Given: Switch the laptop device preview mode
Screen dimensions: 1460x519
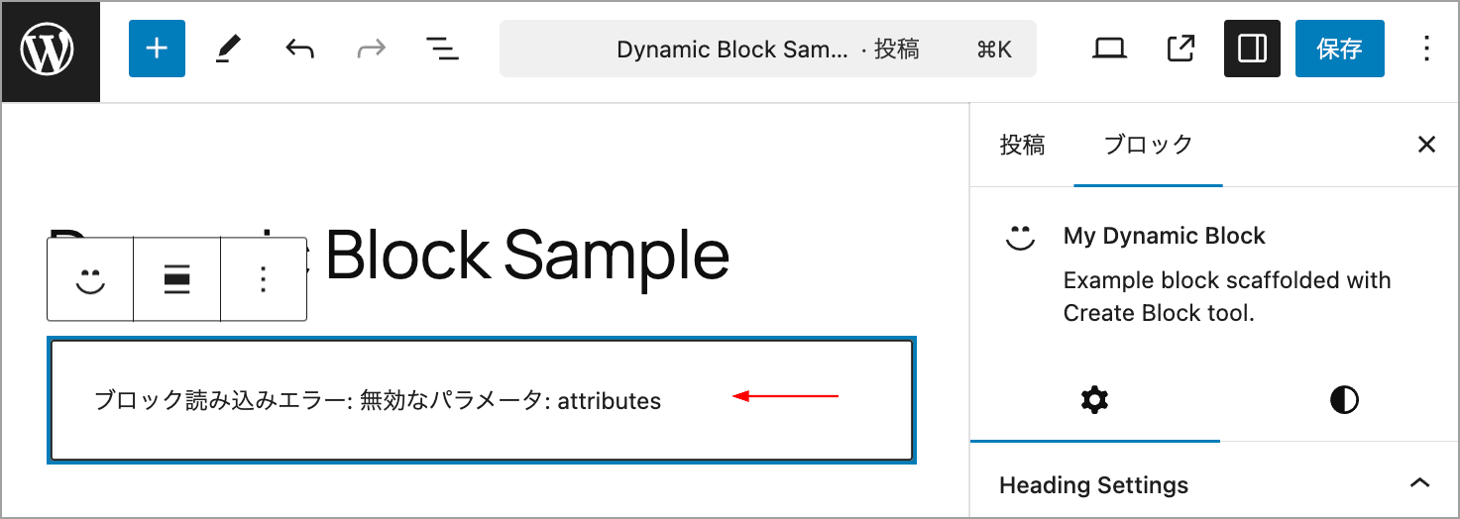Looking at the screenshot, I should point(1110,49).
